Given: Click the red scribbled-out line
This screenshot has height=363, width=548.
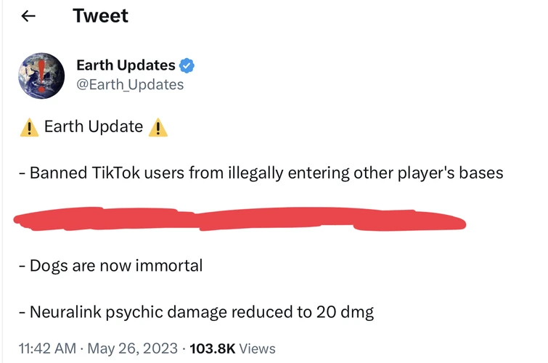Looking at the screenshot, I should tap(240, 220).
